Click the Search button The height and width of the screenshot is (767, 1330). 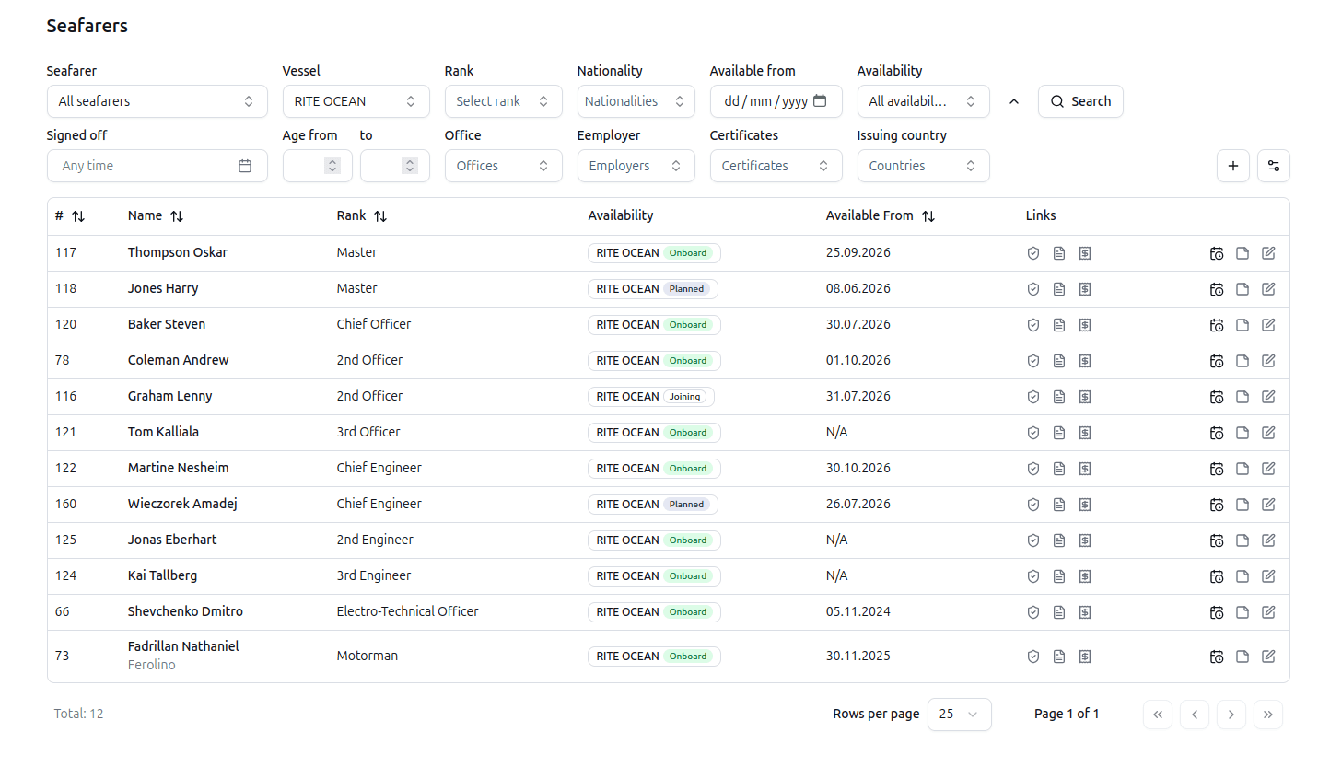(1080, 101)
